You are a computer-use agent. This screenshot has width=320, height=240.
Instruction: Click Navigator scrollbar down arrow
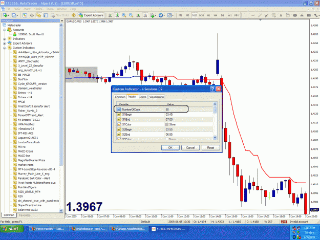[61, 210]
